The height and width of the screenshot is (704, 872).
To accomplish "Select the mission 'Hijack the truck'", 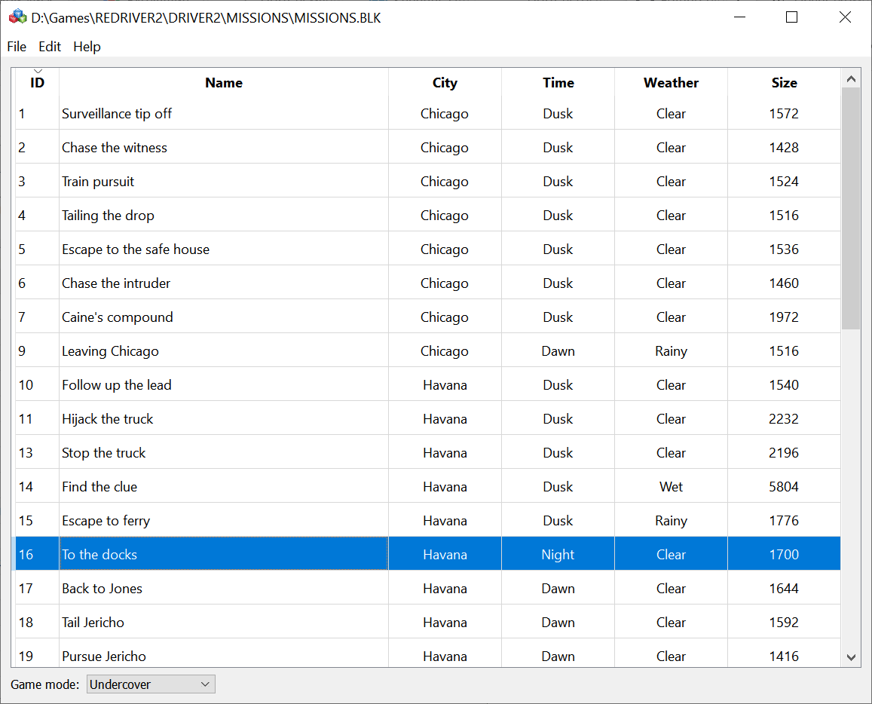I will [223, 418].
